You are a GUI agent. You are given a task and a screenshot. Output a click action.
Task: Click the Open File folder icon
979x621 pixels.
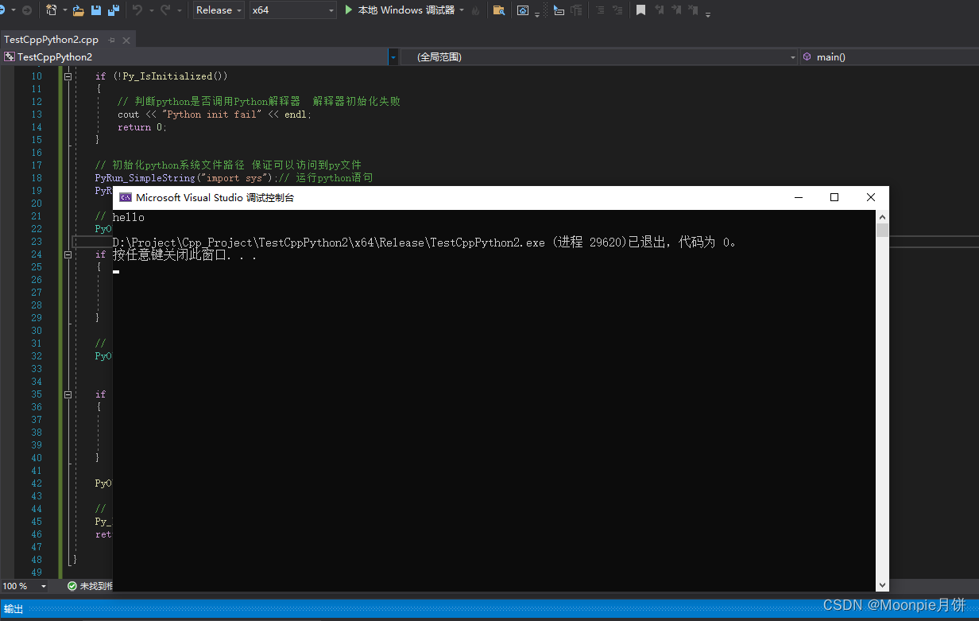pos(78,10)
